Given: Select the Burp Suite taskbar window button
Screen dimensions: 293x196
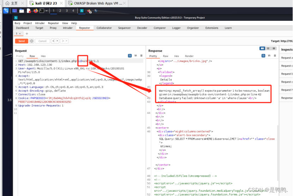Looking at the screenshot, I should [x=82, y=11].
